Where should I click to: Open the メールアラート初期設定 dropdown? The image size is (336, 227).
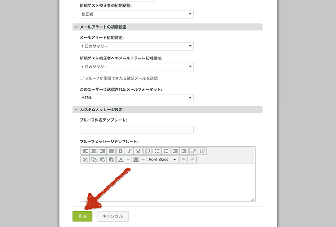tap(136, 46)
